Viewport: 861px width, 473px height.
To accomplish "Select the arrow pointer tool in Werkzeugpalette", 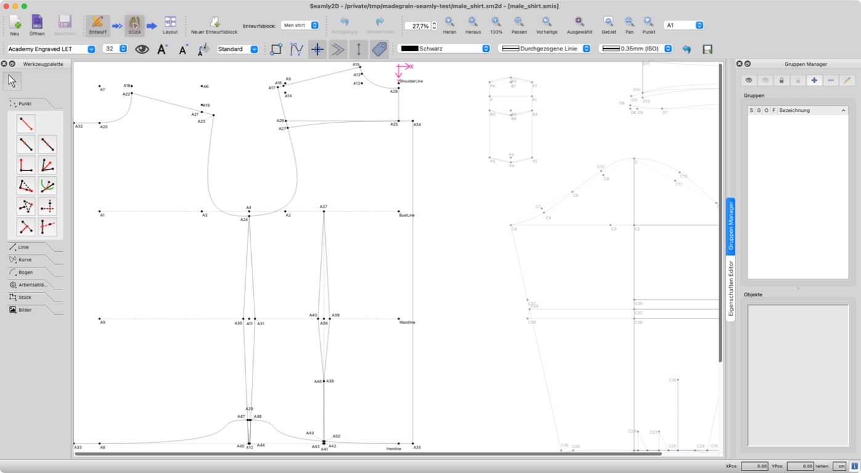I will click(12, 81).
